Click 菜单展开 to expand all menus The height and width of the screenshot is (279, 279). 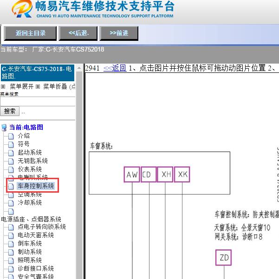[22, 87]
